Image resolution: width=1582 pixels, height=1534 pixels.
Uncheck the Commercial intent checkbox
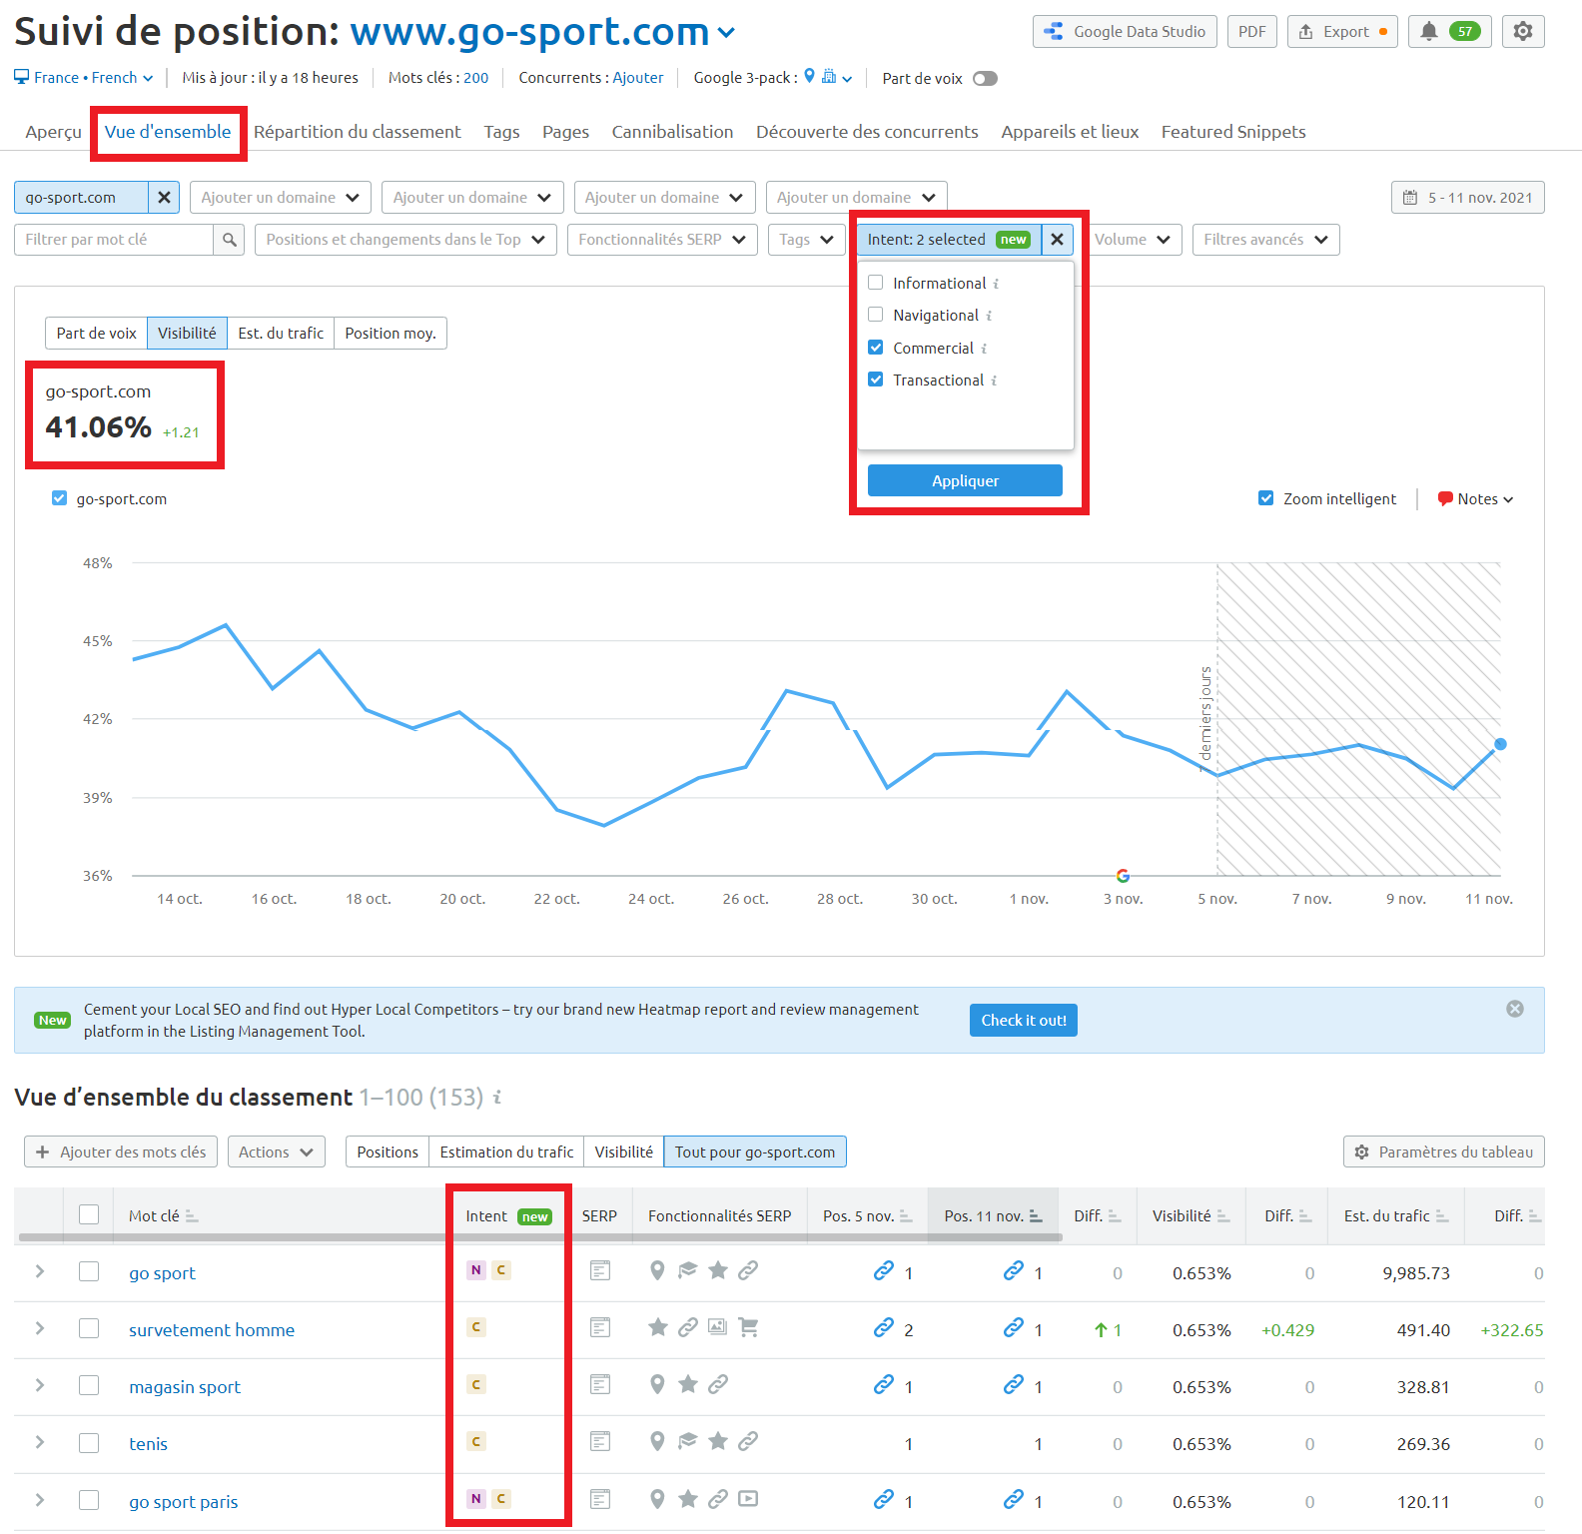(x=876, y=348)
